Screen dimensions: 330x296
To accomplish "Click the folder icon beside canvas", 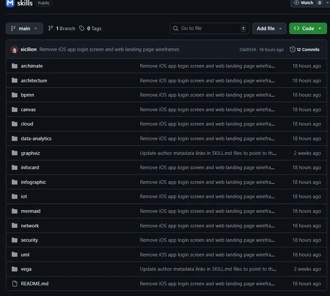I will click(x=14, y=110).
